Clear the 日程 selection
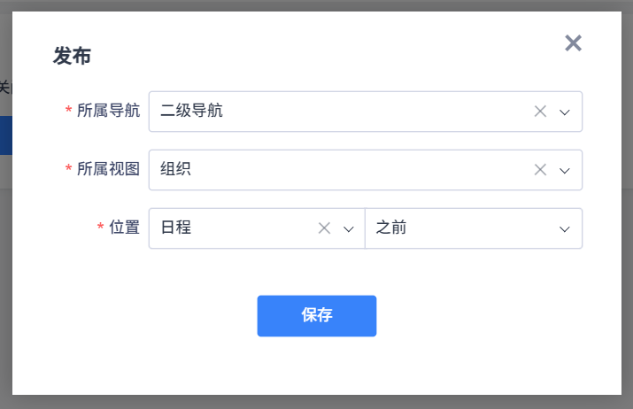633x409 pixels. point(324,228)
